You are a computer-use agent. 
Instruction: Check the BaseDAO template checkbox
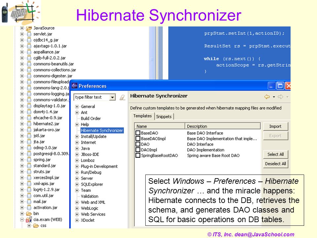pyautogui.click(x=138, y=133)
